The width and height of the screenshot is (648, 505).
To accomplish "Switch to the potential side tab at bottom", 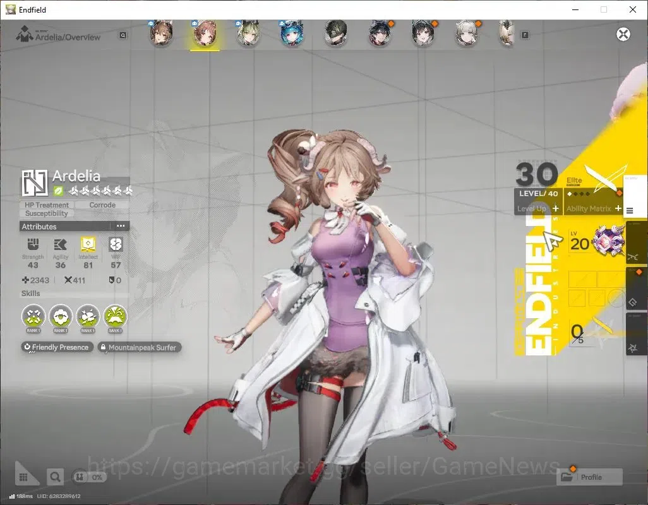I will click(x=636, y=335).
